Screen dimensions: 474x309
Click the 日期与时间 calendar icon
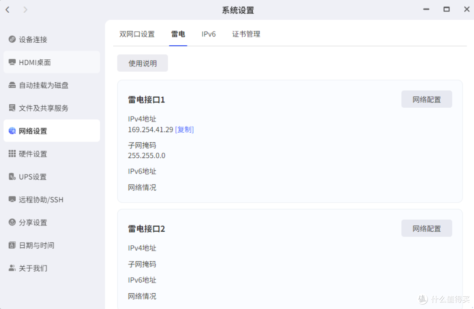[12, 245]
